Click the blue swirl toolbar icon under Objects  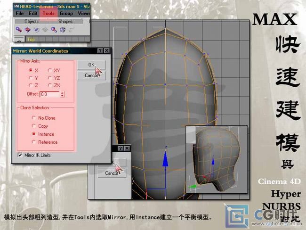[x=36, y=30]
